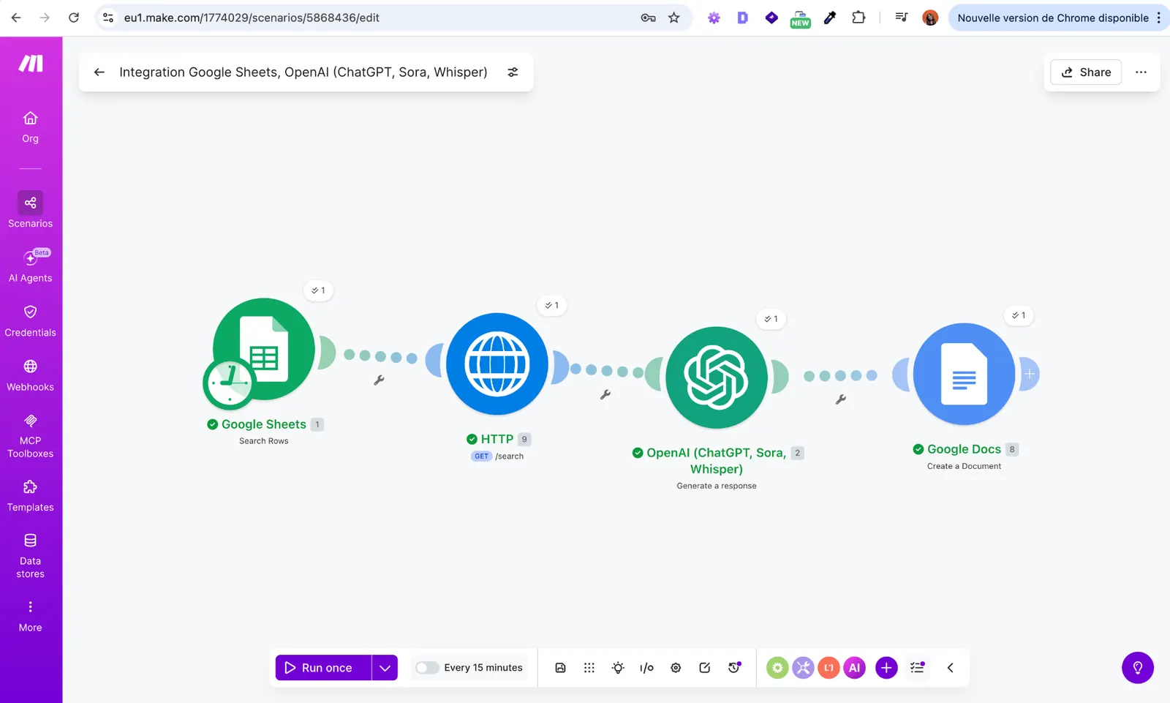The image size is (1170, 703).
Task: Toggle the Every 15 minutes scheduling switch
Action: pos(427,668)
